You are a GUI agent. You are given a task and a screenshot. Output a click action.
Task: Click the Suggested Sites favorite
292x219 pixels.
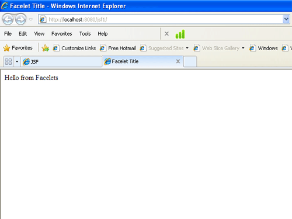point(166,48)
